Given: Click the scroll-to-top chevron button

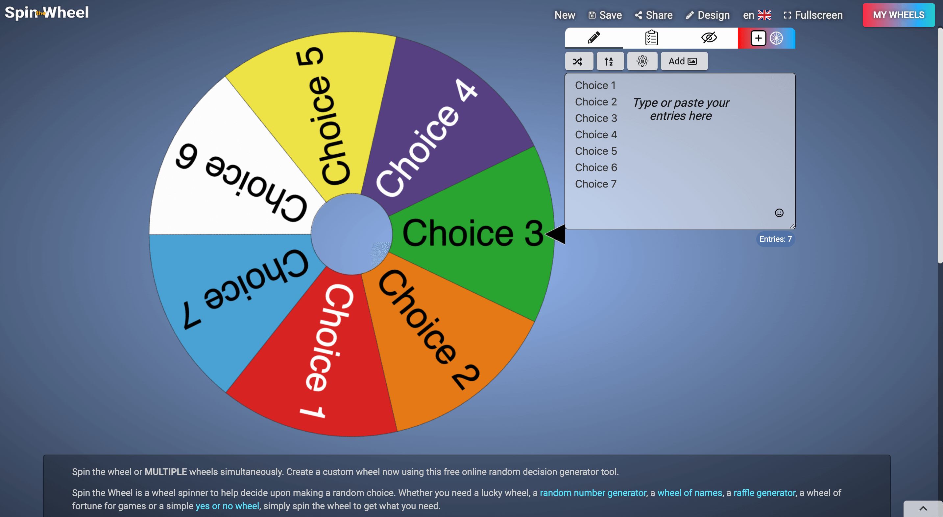Looking at the screenshot, I should pos(923,508).
